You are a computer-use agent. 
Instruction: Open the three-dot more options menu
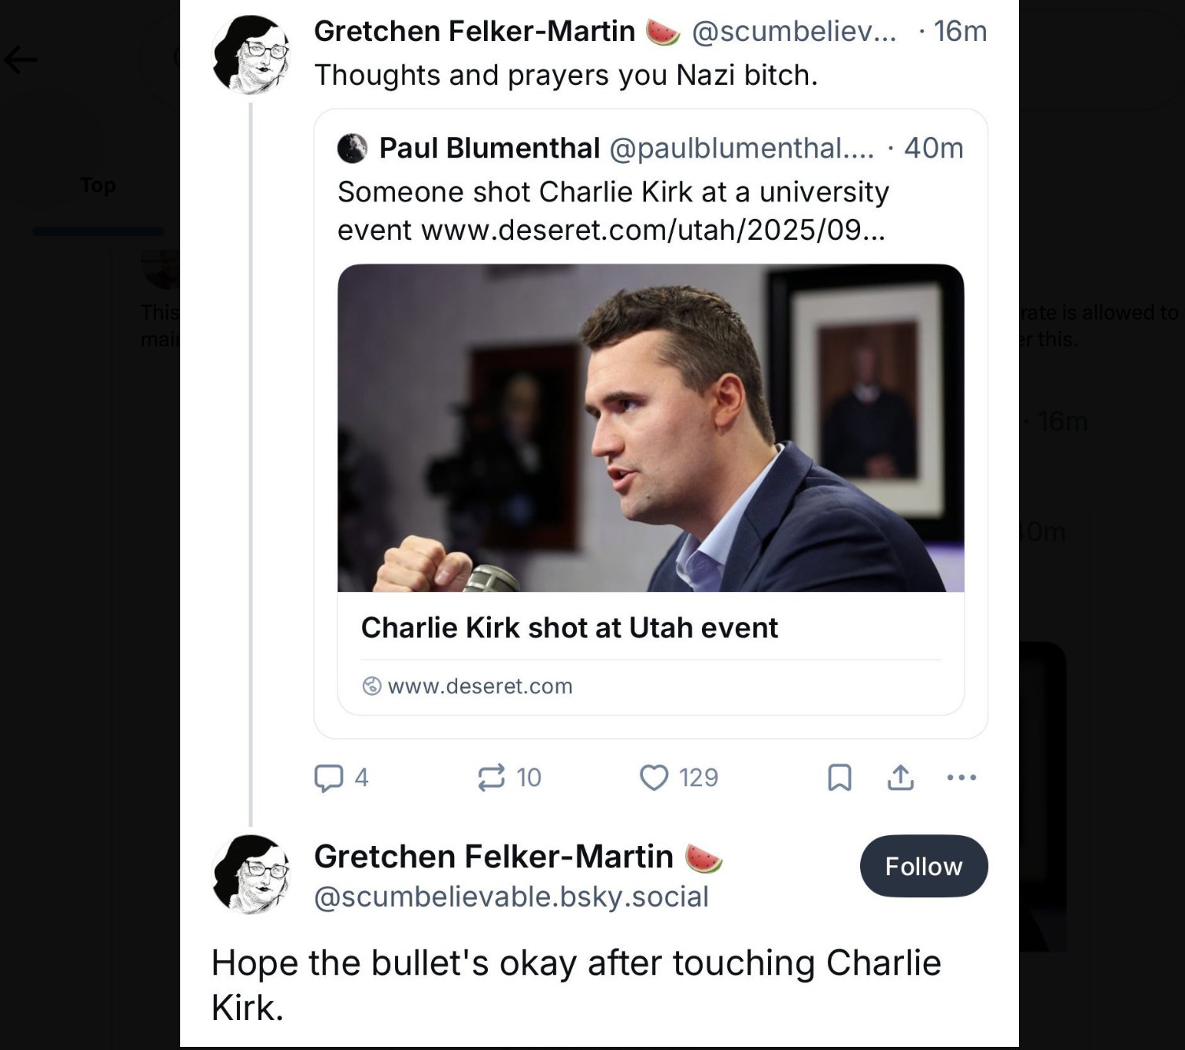[x=962, y=778]
